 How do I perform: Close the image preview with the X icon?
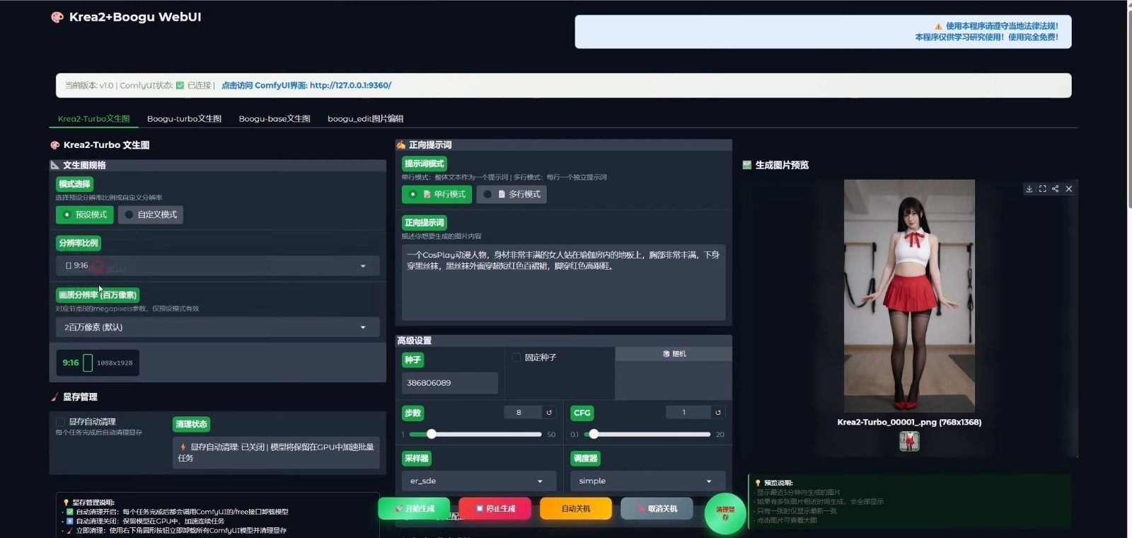[1069, 189]
